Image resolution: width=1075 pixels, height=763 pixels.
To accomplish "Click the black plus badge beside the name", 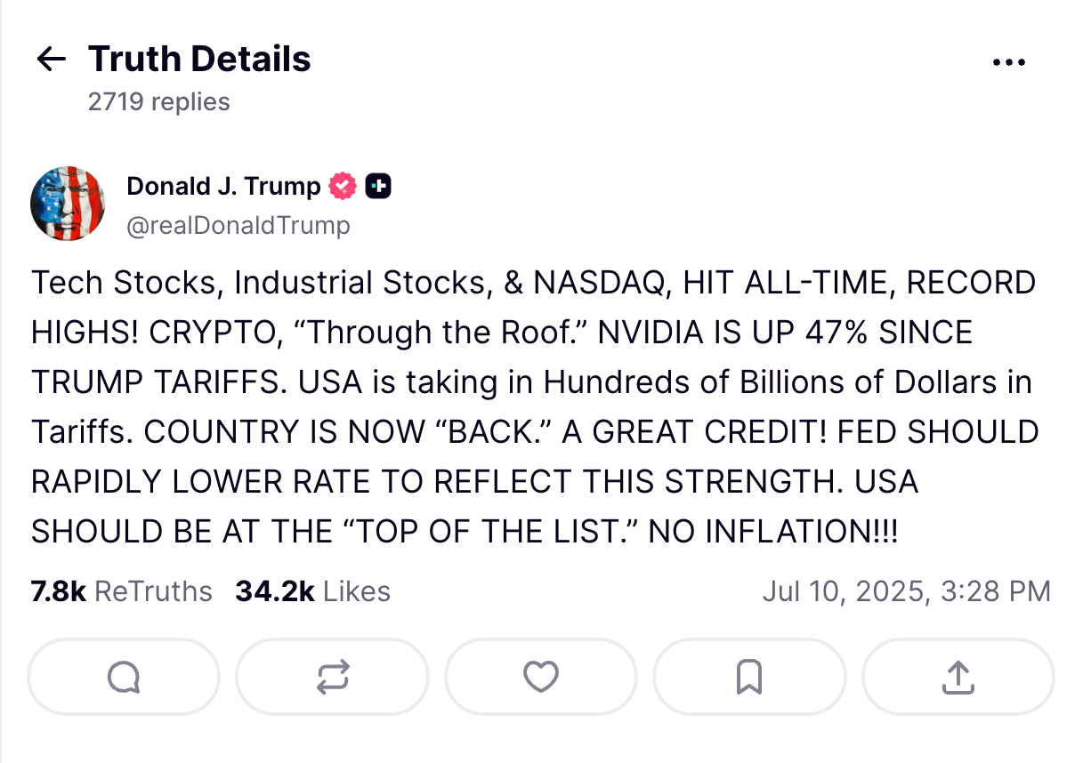I will coord(378,187).
